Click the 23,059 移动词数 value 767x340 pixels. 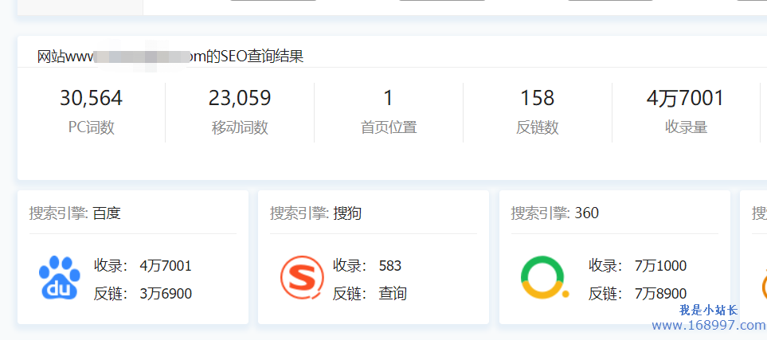point(240,98)
